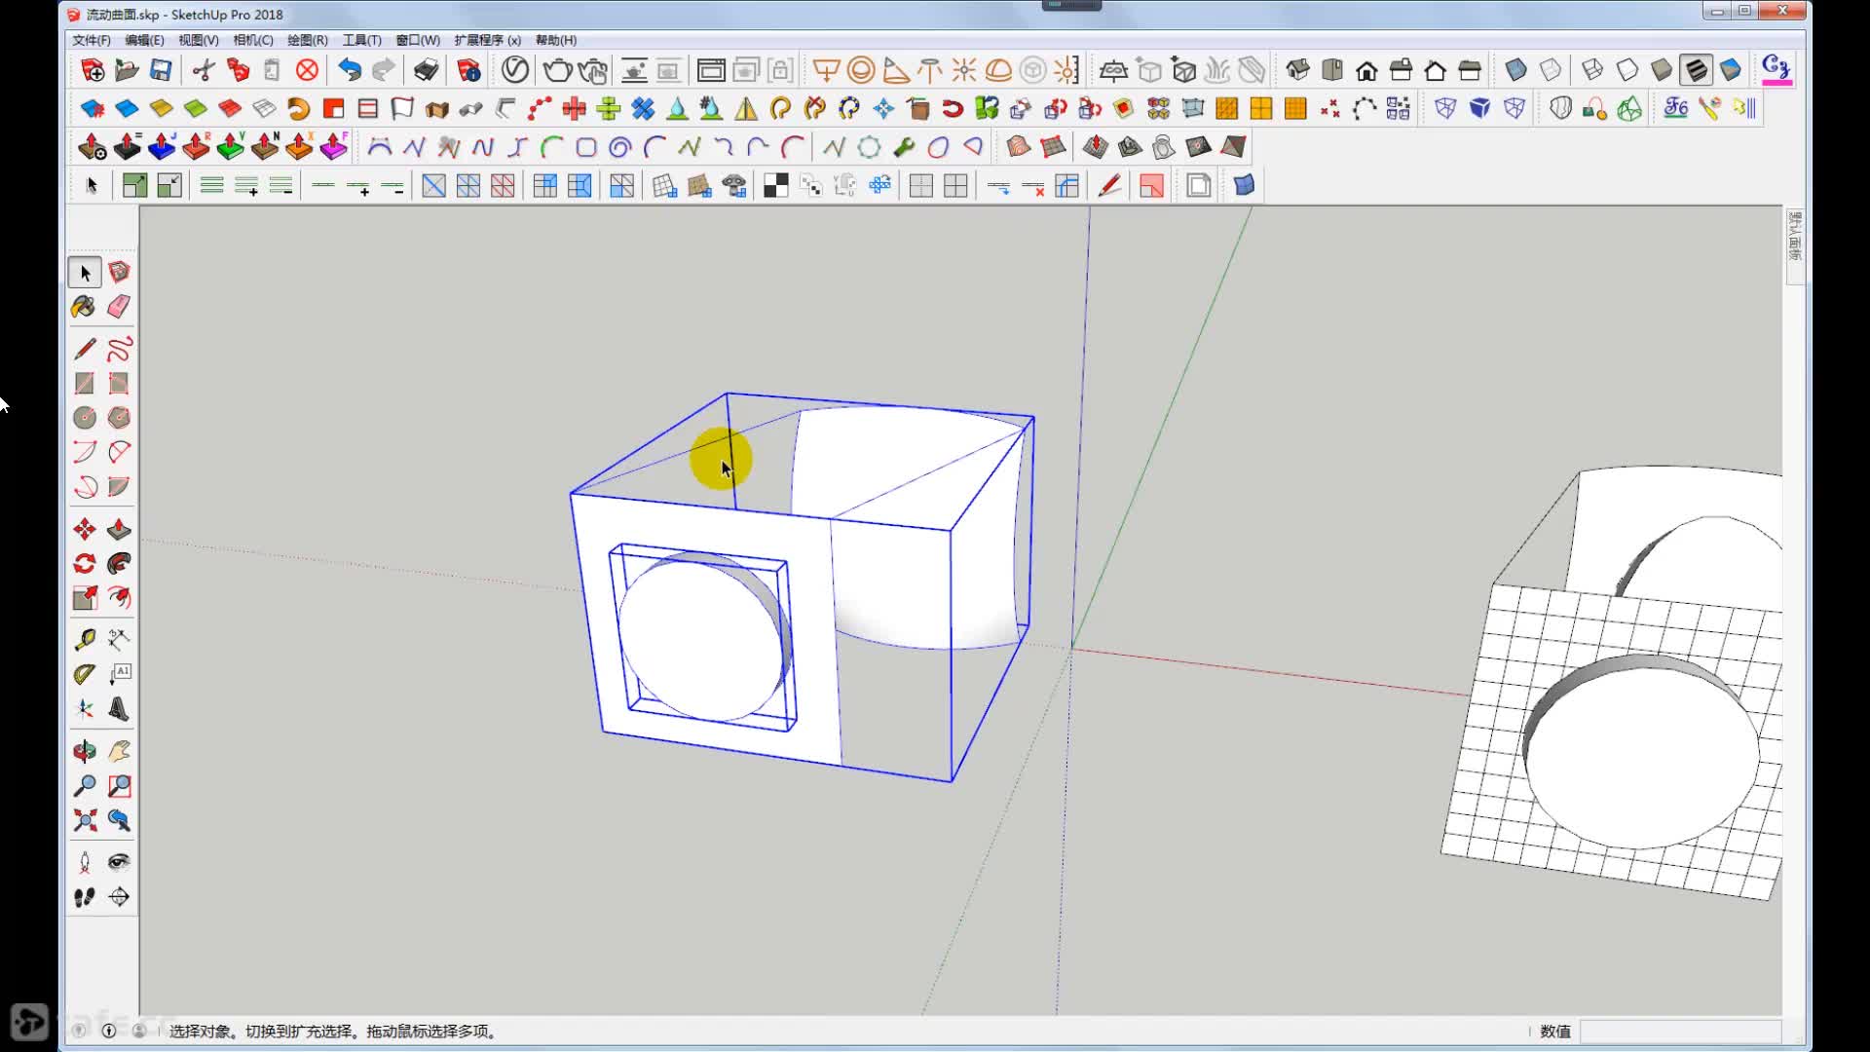Viewport: 1870px width, 1052px height.
Task: Toggle Monochrome face style icon
Action: (1731, 70)
